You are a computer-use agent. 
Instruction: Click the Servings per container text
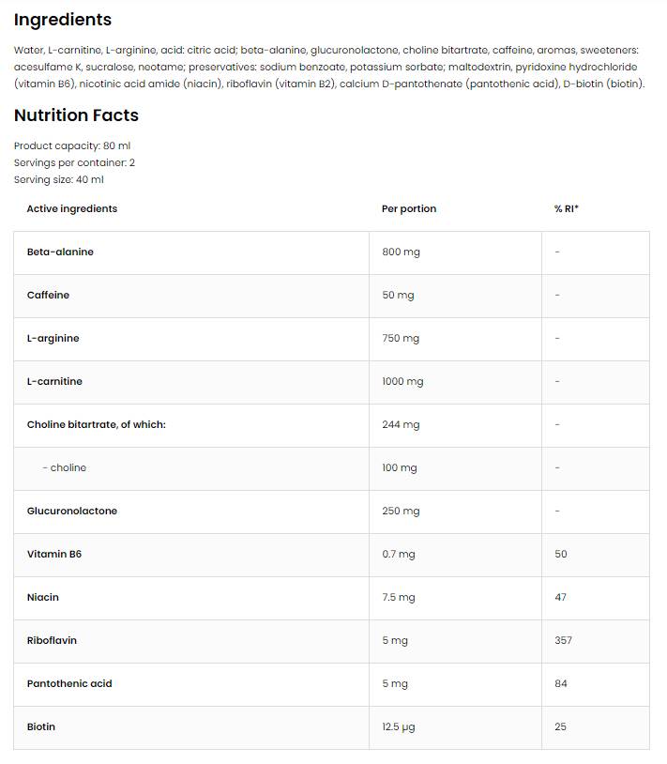pyautogui.click(x=74, y=162)
